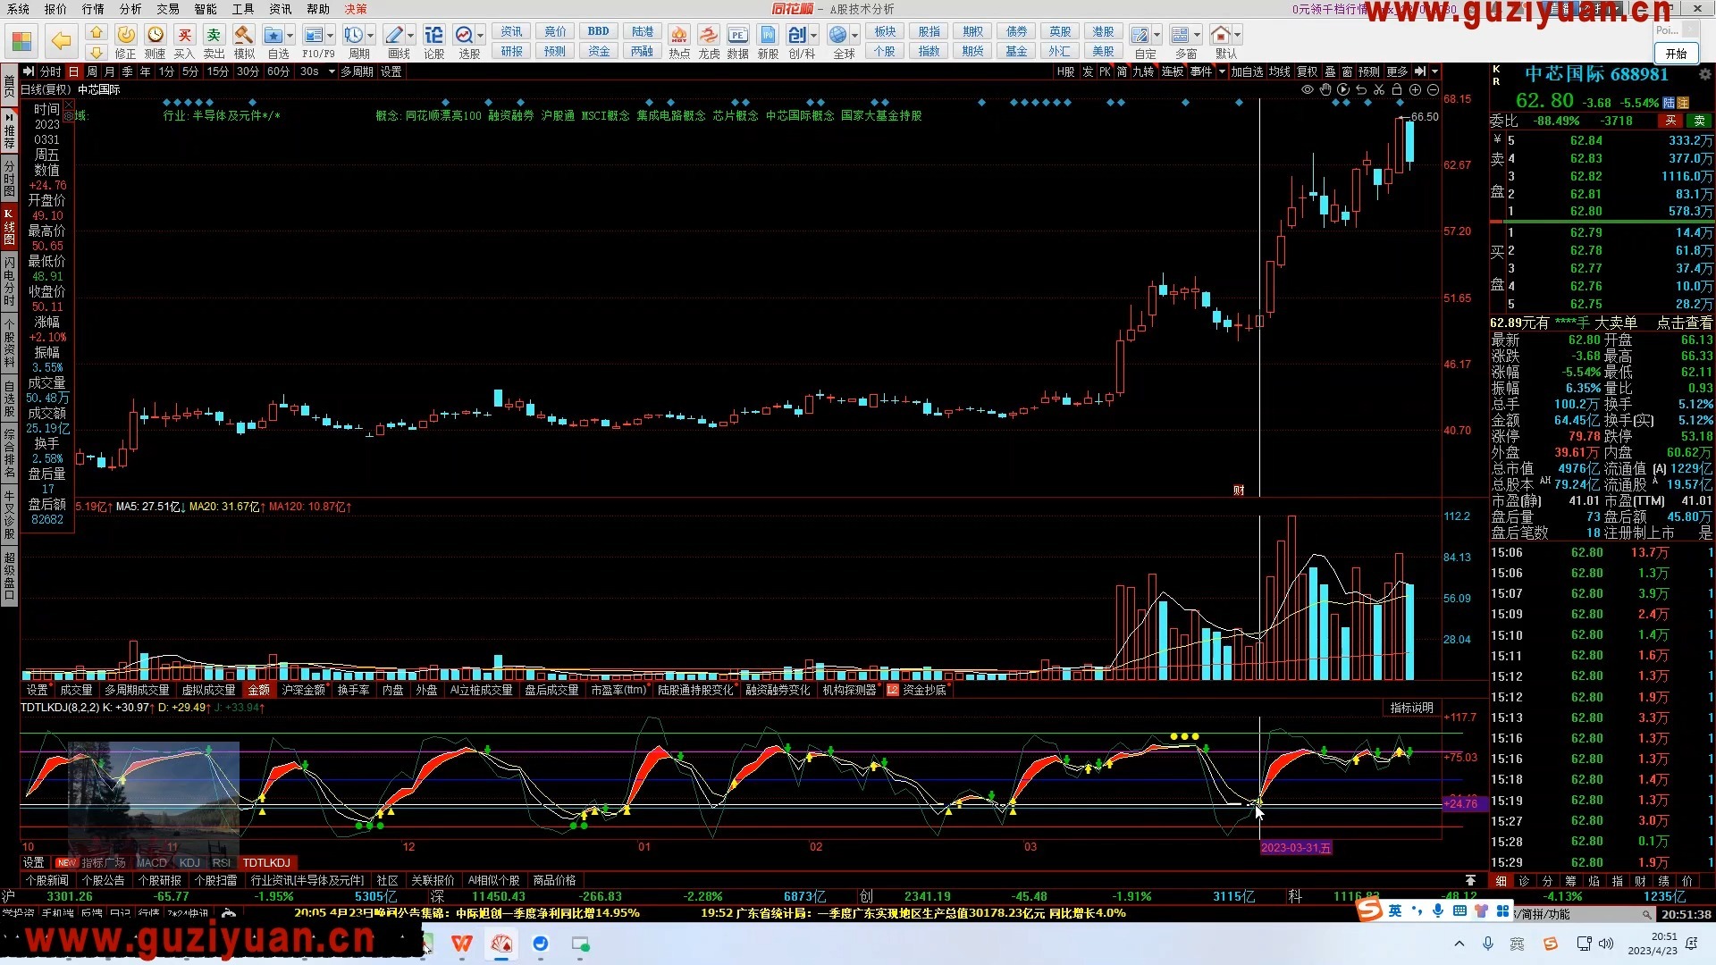Expand dropdown arrow beside 事件
Image resolution: width=1716 pixels, height=965 pixels.
point(1222,71)
